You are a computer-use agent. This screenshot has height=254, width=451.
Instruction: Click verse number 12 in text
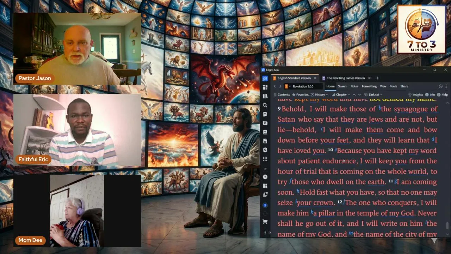point(340,202)
